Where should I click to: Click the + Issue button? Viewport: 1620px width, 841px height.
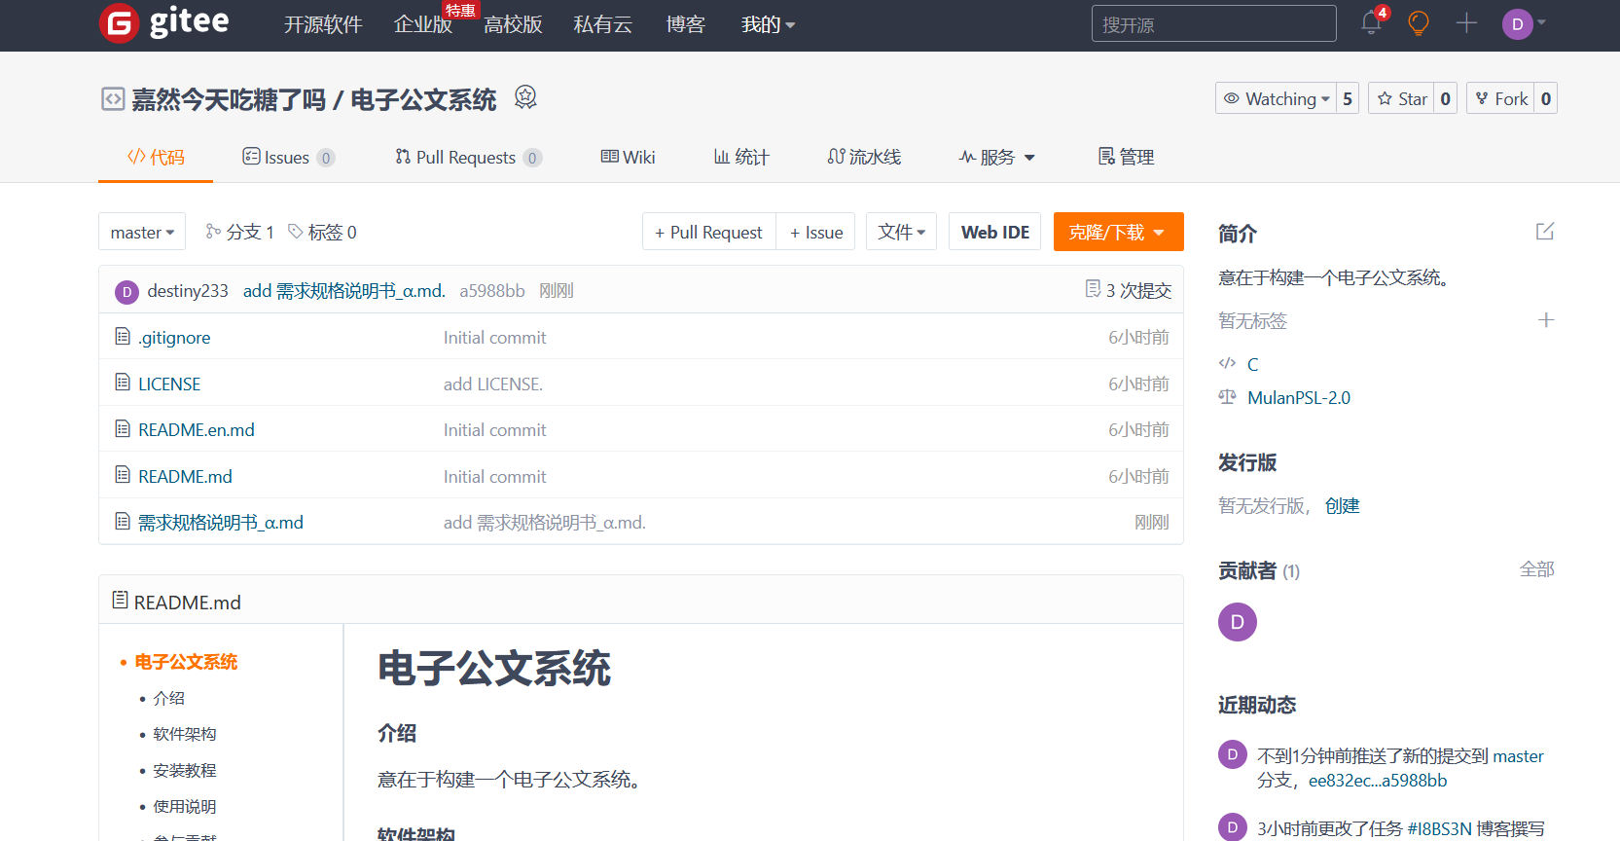click(816, 232)
